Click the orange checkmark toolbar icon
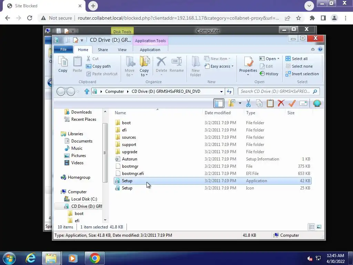Image resolution: width=353 pixels, height=265 pixels. pyautogui.click(x=292, y=103)
